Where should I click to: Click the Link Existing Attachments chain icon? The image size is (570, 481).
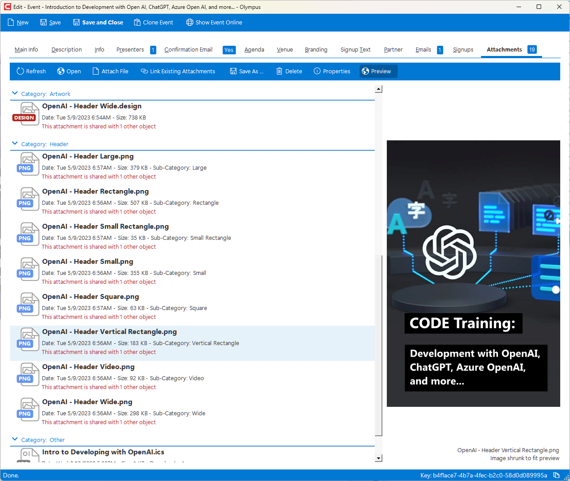pyautogui.click(x=145, y=71)
